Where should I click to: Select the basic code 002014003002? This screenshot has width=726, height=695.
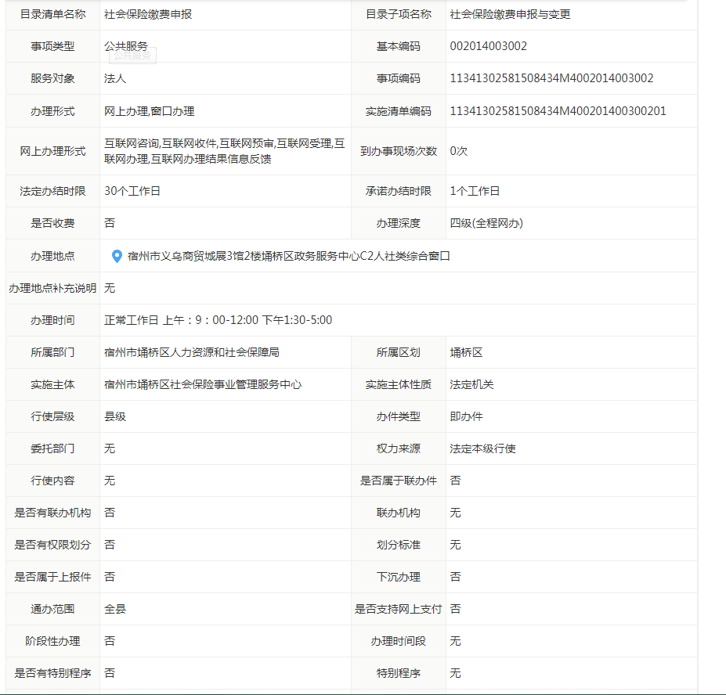pyautogui.click(x=488, y=46)
